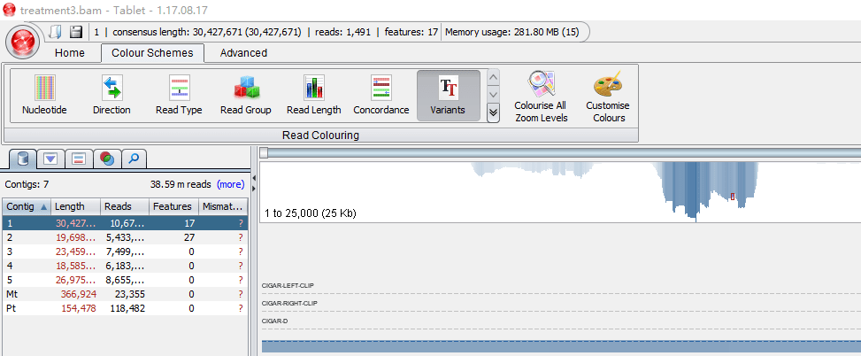Select Direction colour scheme
861x356 pixels.
111,95
